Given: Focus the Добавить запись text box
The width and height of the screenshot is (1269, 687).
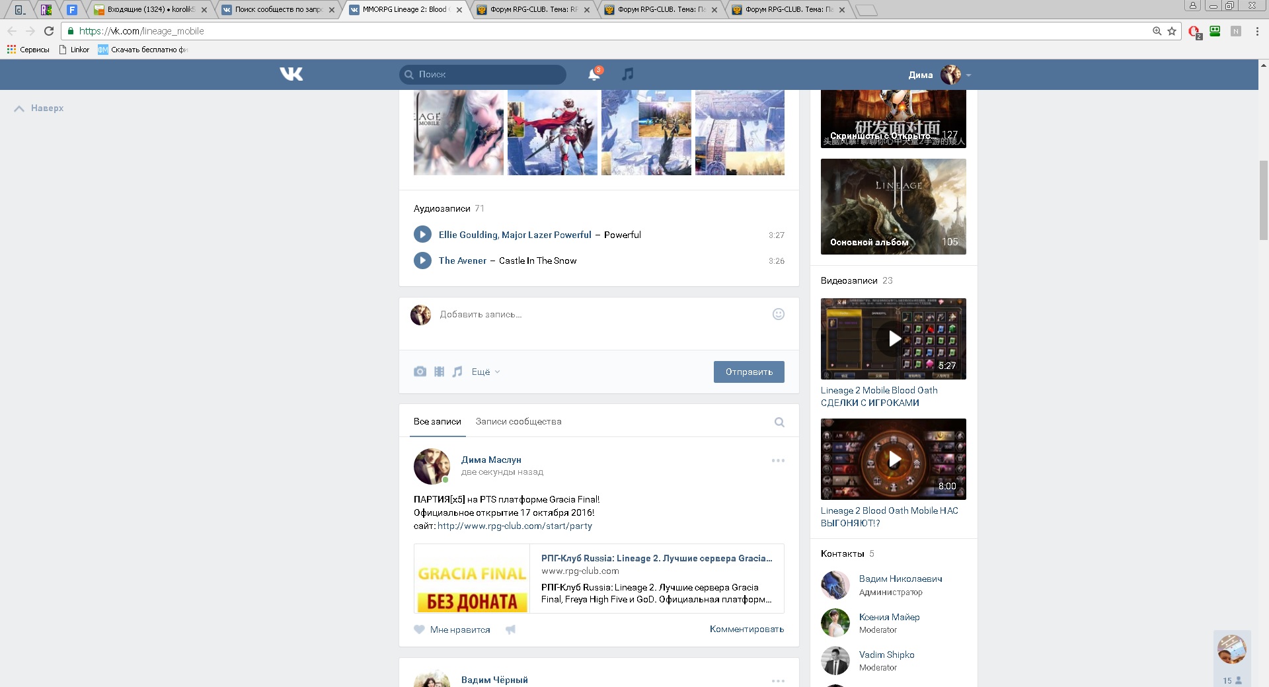Looking at the screenshot, I should click(598, 314).
